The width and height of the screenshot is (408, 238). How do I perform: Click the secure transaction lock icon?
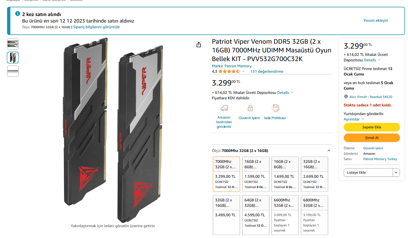point(250,108)
